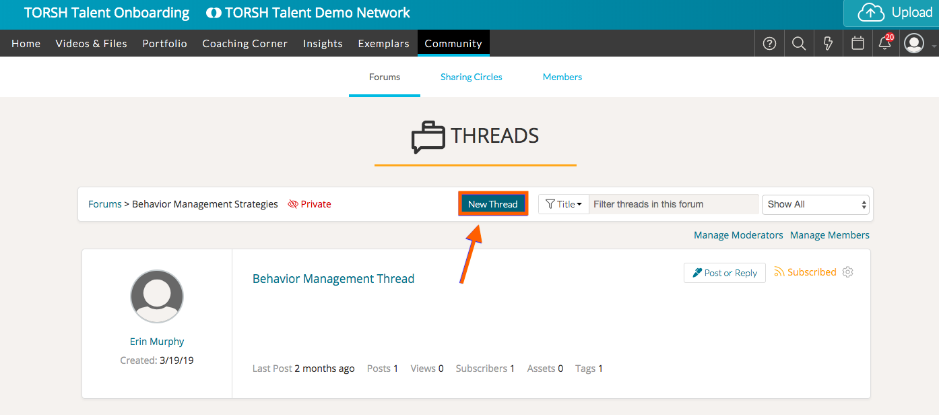The width and height of the screenshot is (939, 415).
Task: Open Coaching Corner in navigation bar
Action: click(245, 43)
